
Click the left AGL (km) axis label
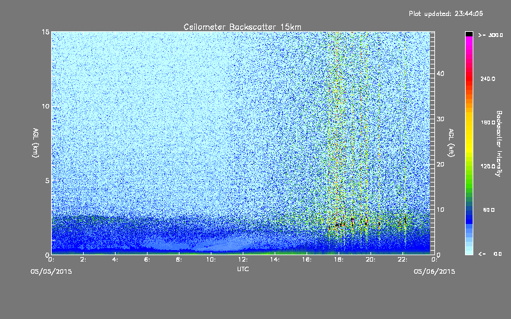[36, 143]
